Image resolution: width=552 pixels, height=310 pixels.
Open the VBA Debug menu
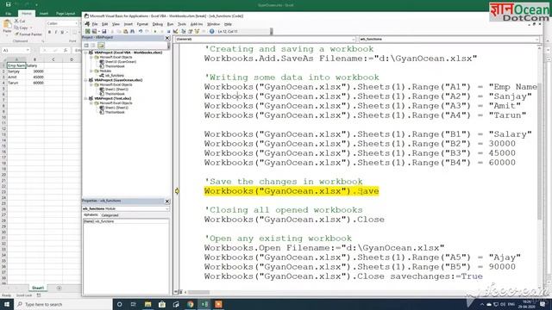(x=157, y=24)
